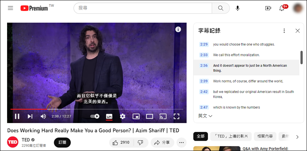
Task: Mute the video volume
Action: tap(43, 117)
